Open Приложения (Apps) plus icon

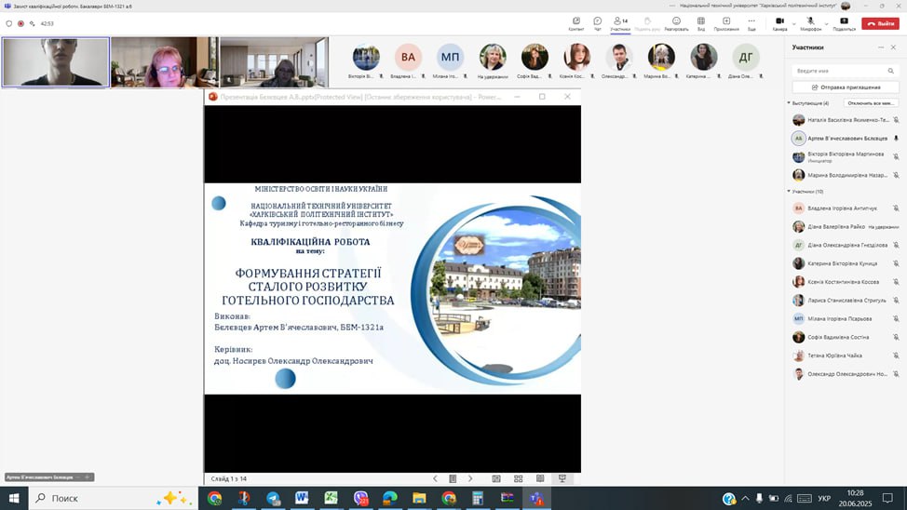pyautogui.click(x=726, y=22)
